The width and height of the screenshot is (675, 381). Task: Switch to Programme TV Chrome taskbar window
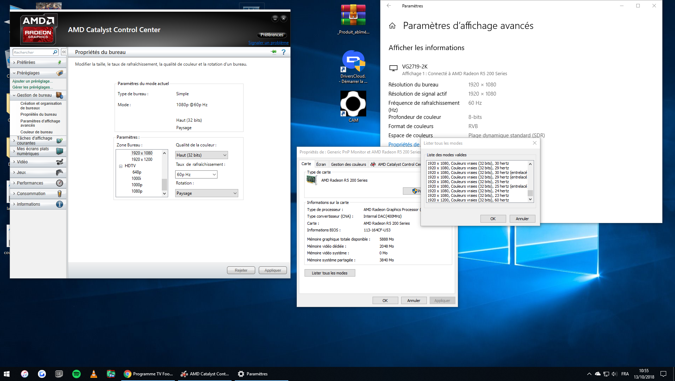click(x=149, y=374)
